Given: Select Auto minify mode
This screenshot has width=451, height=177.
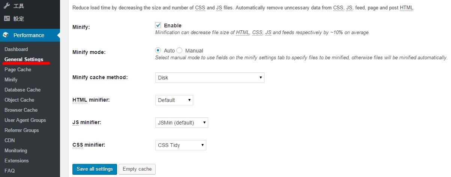Looking at the screenshot, I should click(x=158, y=51).
